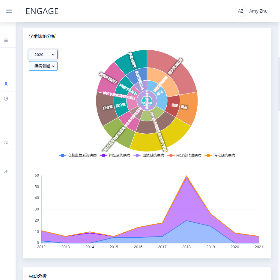The image size is (280, 280).
Task: Open the hamburger menu in header
Action: click(x=9, y=11)
